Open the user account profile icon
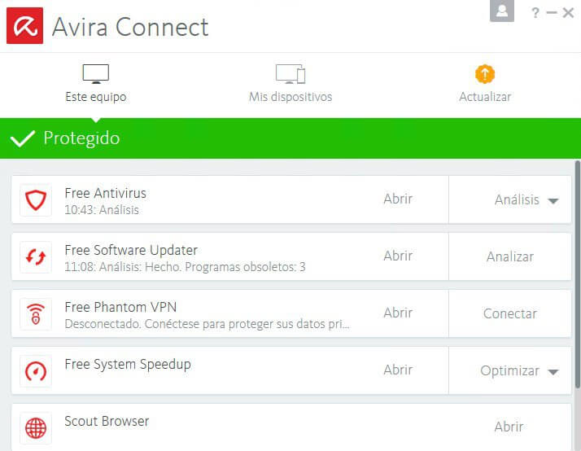The width and height of the screenshot is (581, 451). (502, 11)
